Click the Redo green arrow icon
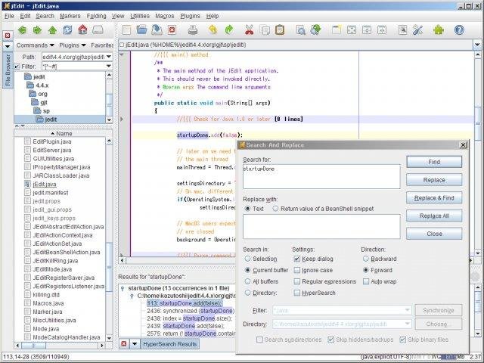The width and height of the screenshot is (484, 363). point(228,30)
